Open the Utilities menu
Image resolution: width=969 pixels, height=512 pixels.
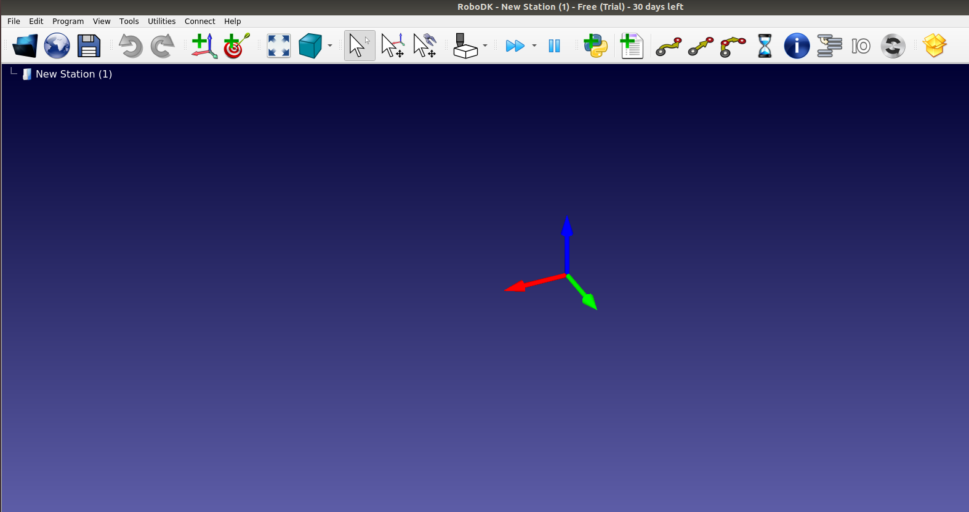[x=161, y=21]
